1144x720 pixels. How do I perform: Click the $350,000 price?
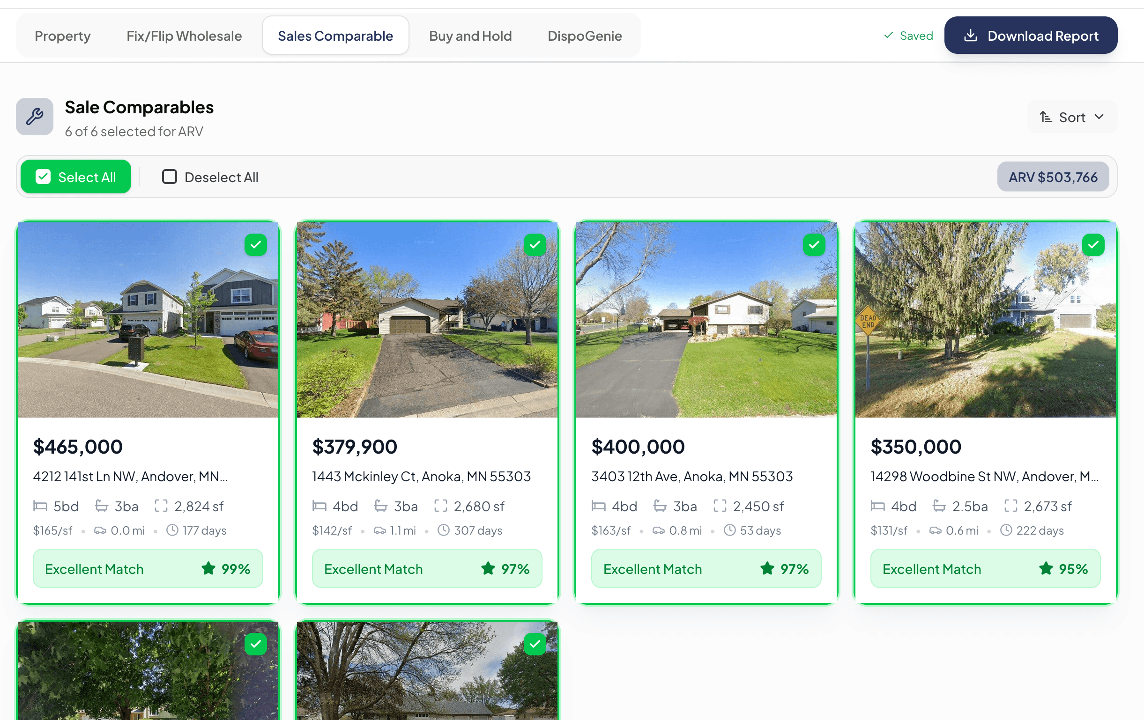[916, 447]
